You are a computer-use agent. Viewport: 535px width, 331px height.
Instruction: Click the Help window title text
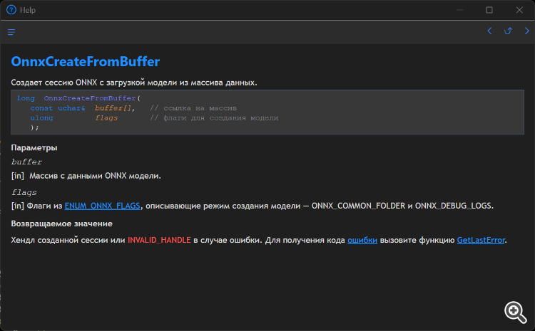29,11
